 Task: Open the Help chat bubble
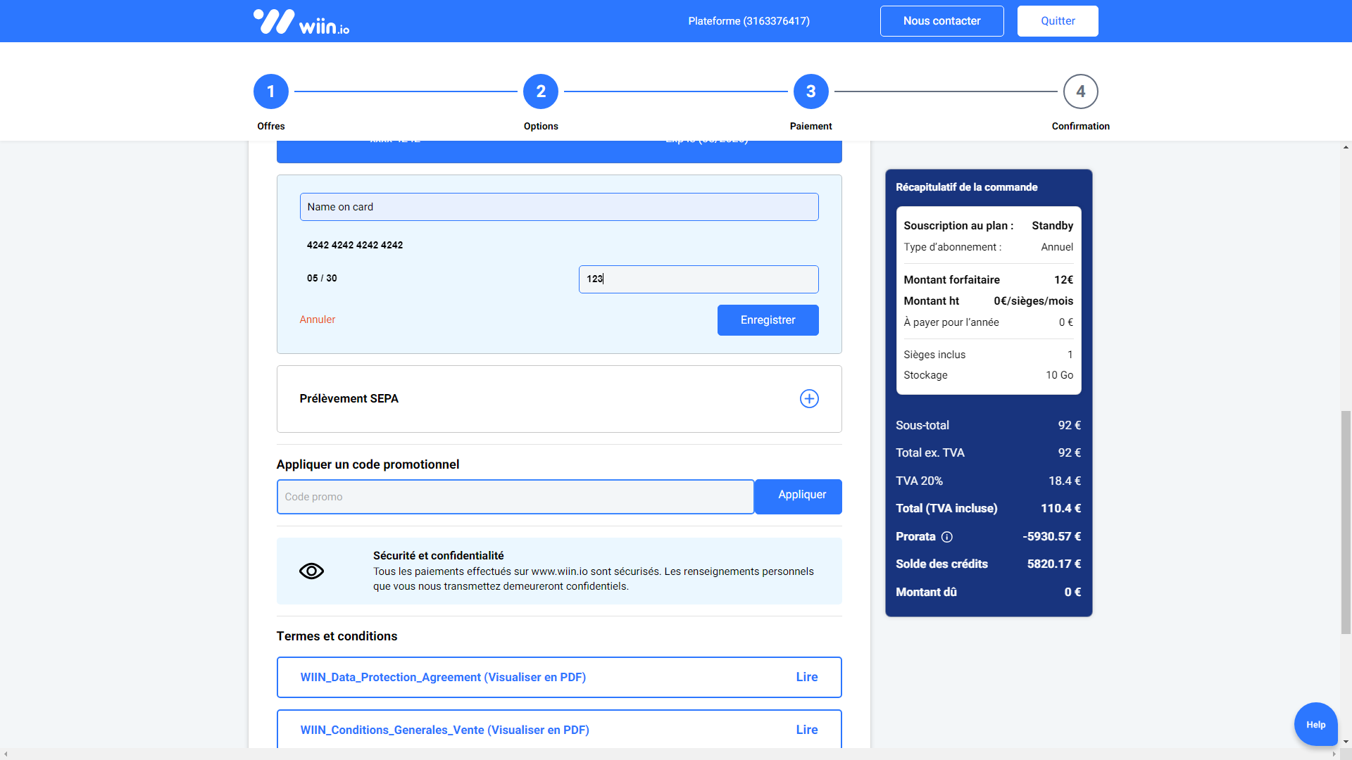pyautogui.click(x=1315, y=724)
